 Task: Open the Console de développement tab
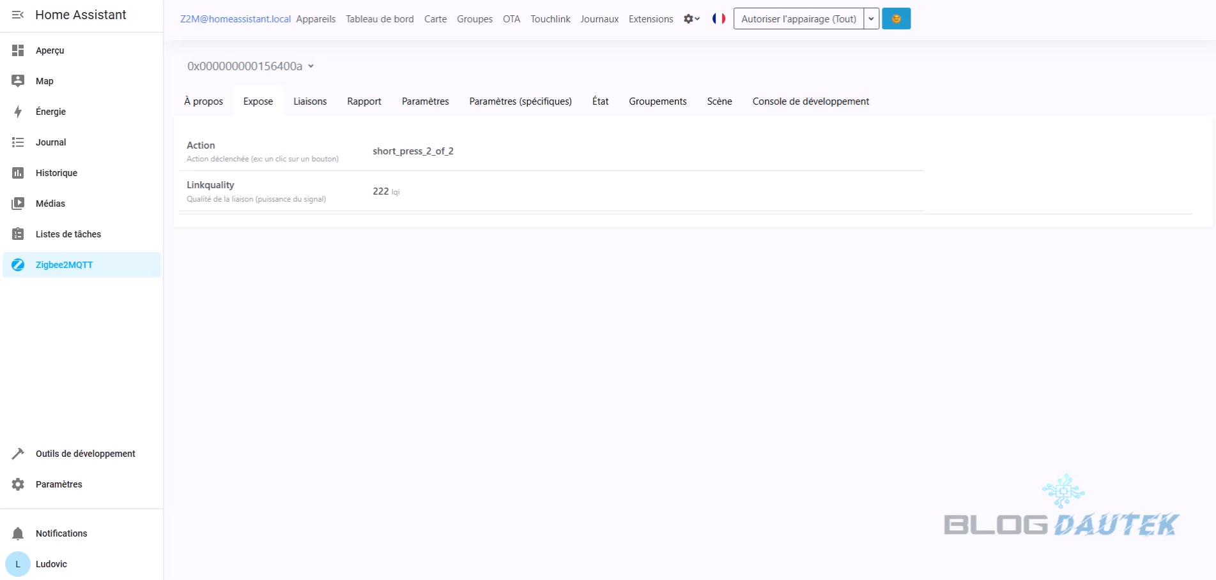coord(810,101)
